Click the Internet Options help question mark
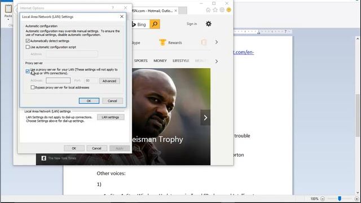The height and width of the screenshot is (203, 361). click(113, 8)
